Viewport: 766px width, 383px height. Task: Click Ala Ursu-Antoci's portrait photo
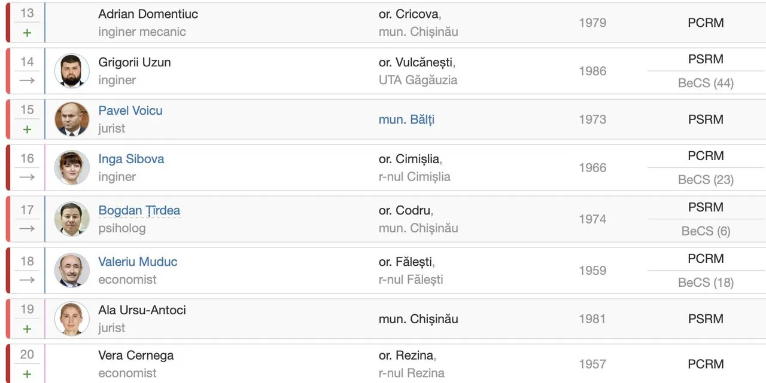(72, 318)
